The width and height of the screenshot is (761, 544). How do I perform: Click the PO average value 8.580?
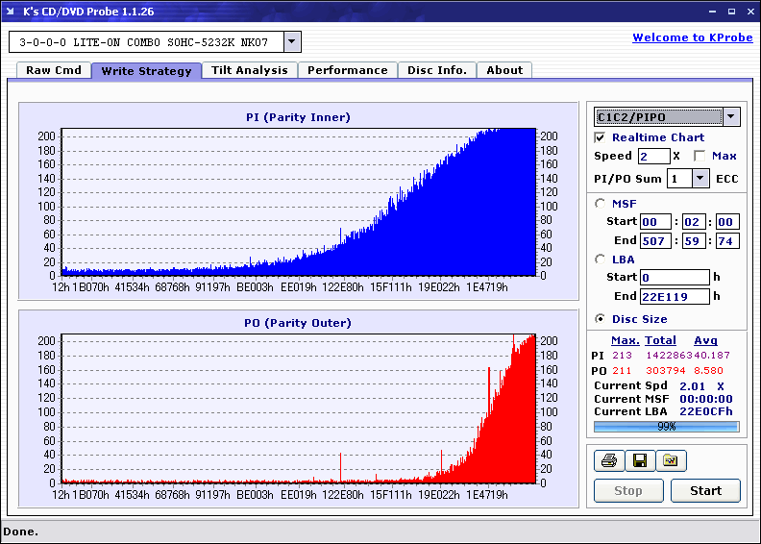point(708,370)
